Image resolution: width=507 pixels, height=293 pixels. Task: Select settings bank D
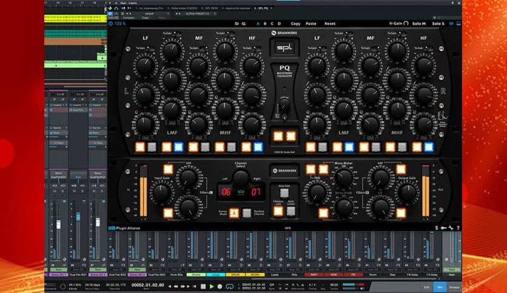[280, 24]
